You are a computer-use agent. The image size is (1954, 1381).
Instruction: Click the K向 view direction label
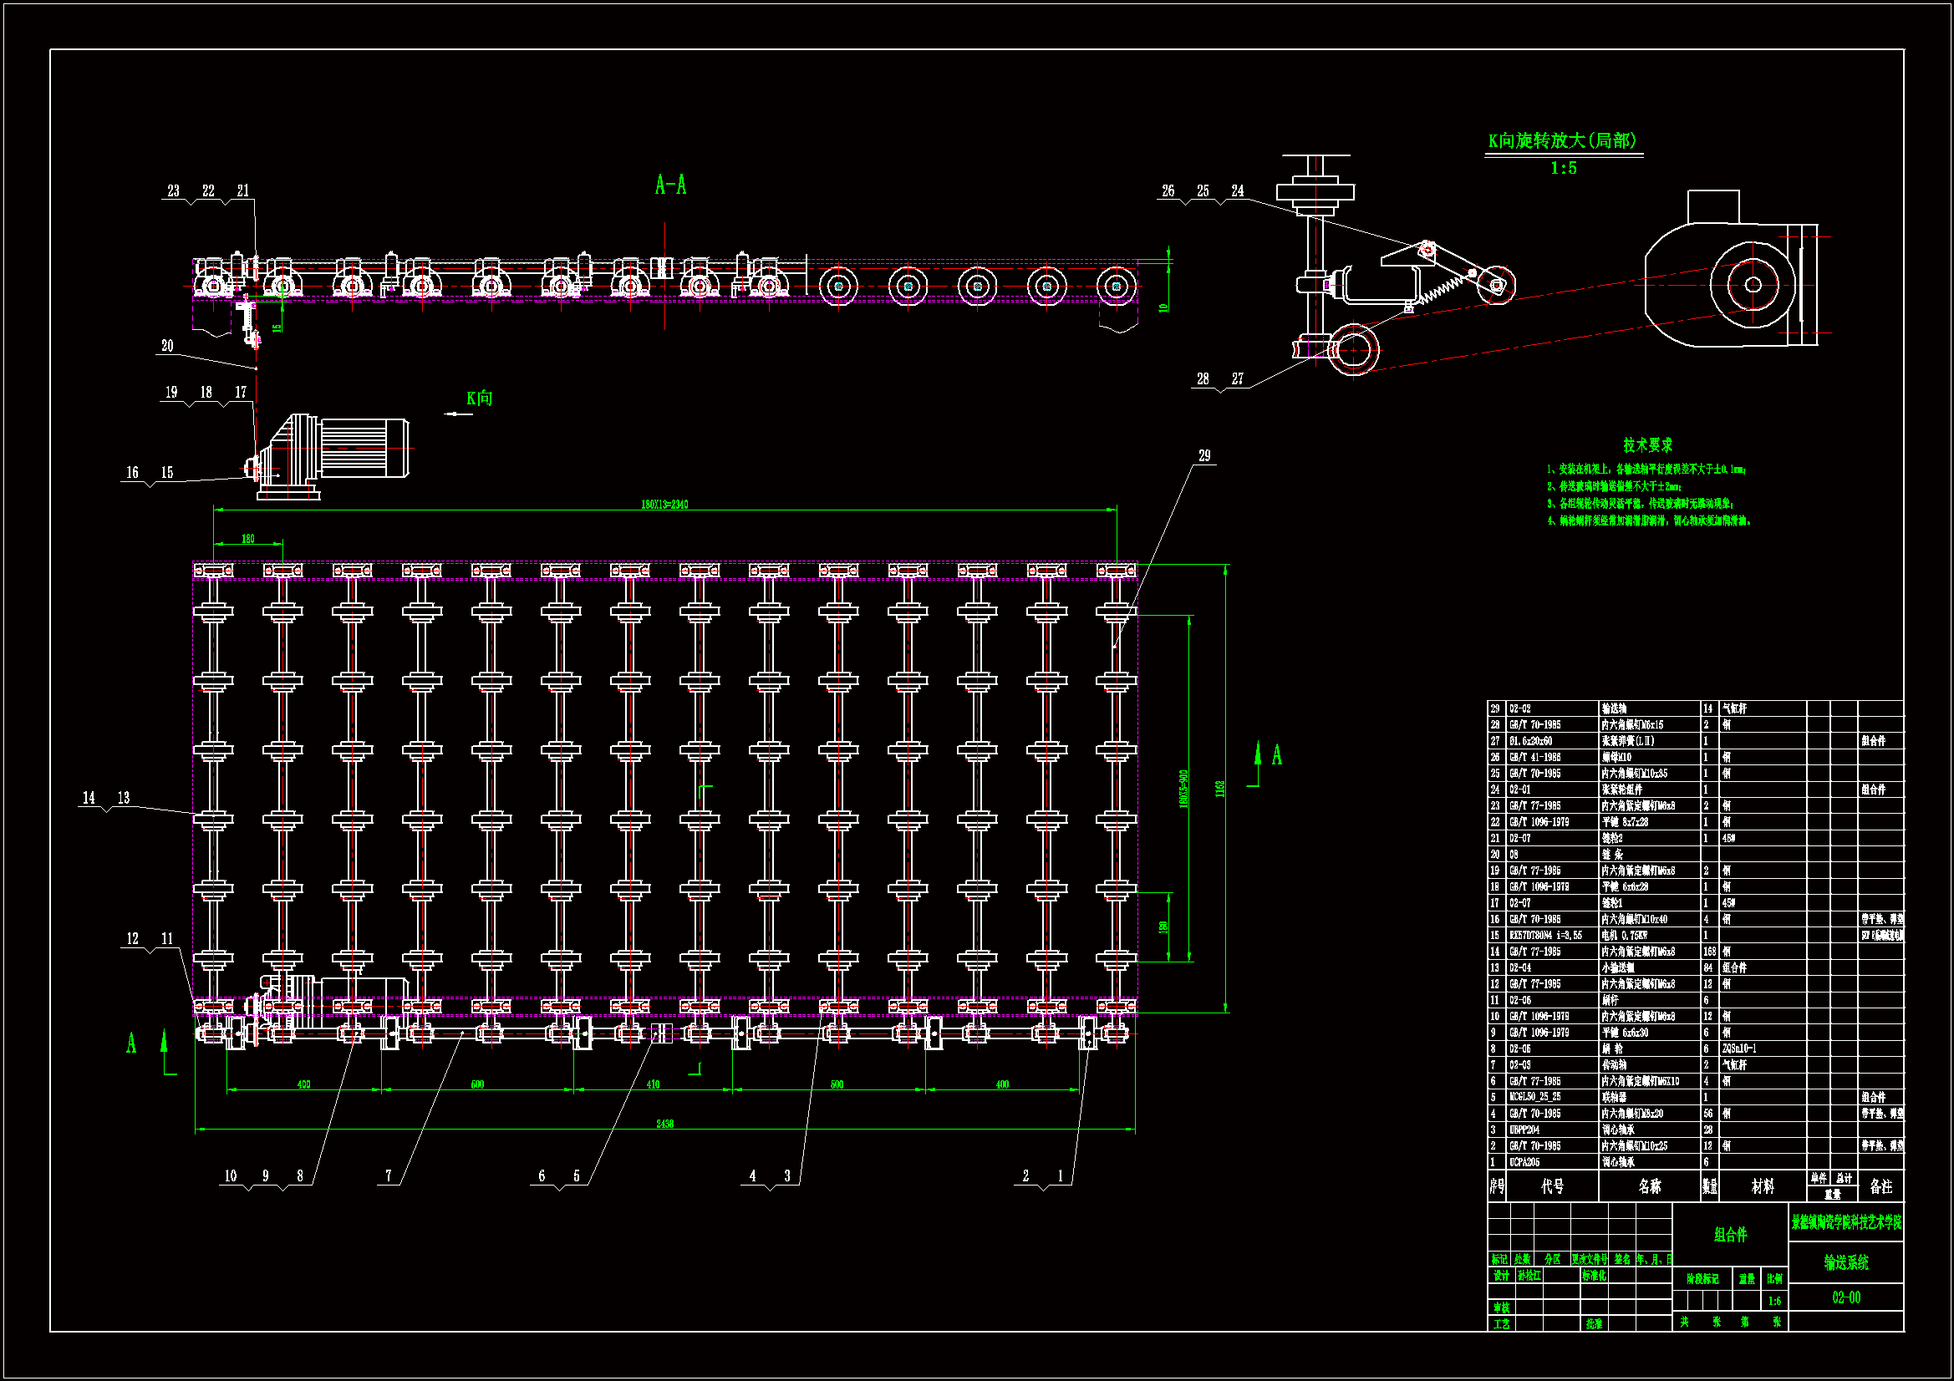(x=479, y=399)
